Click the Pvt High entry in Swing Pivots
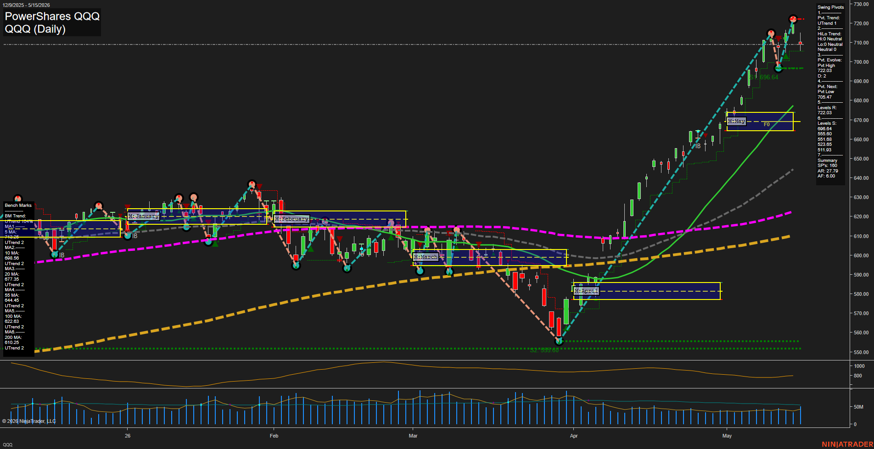Image resolution: width=874 pixels, height=449 pixels. tap(826, 66)
